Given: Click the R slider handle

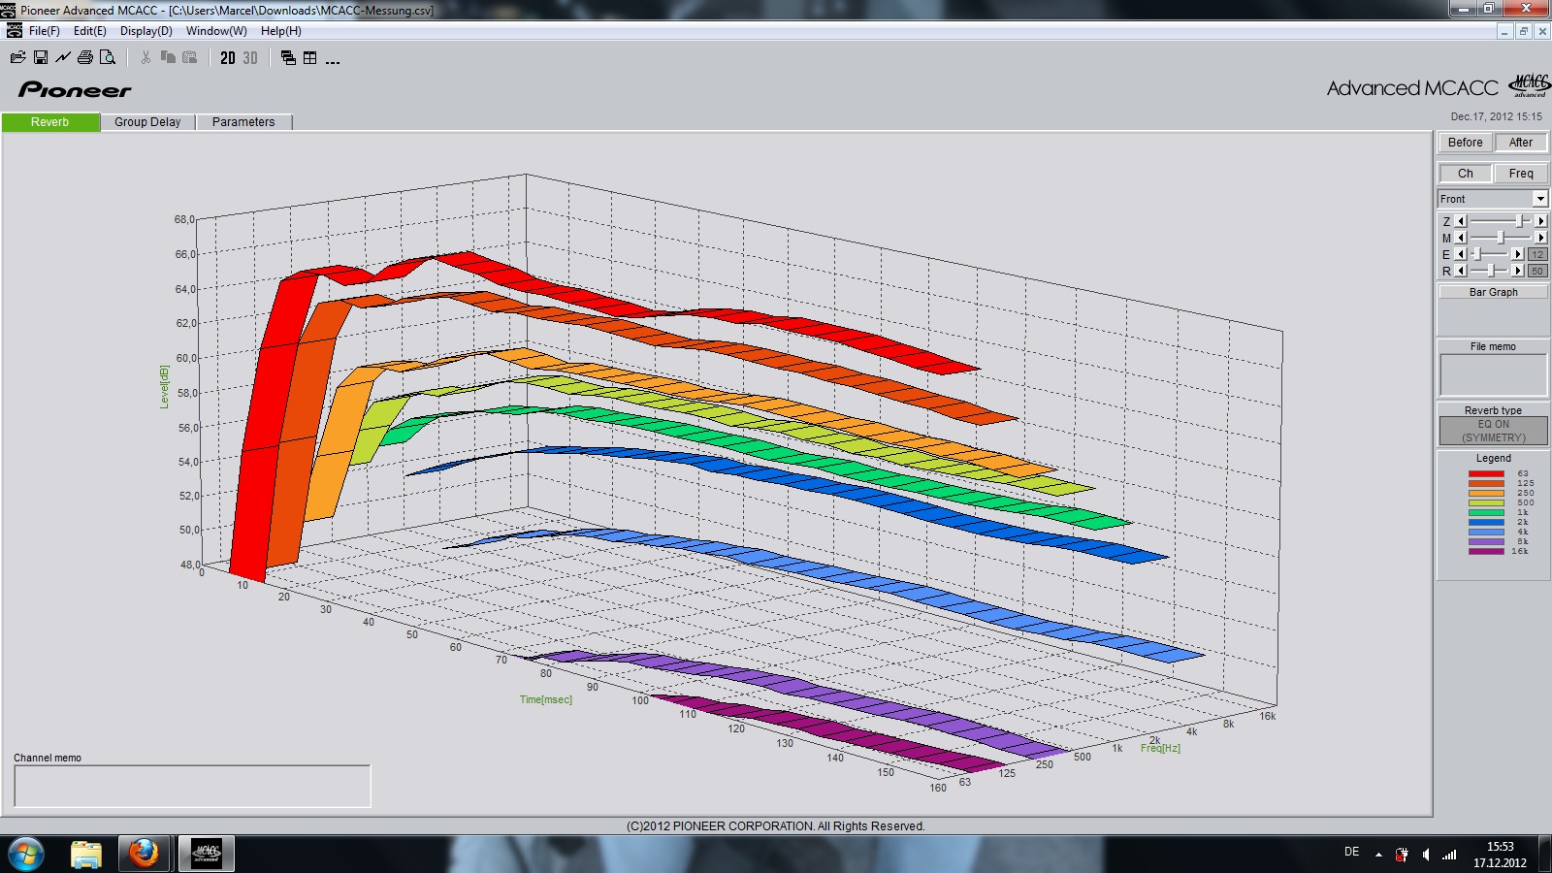Looking at the screenshot, I should point(1491,271).
